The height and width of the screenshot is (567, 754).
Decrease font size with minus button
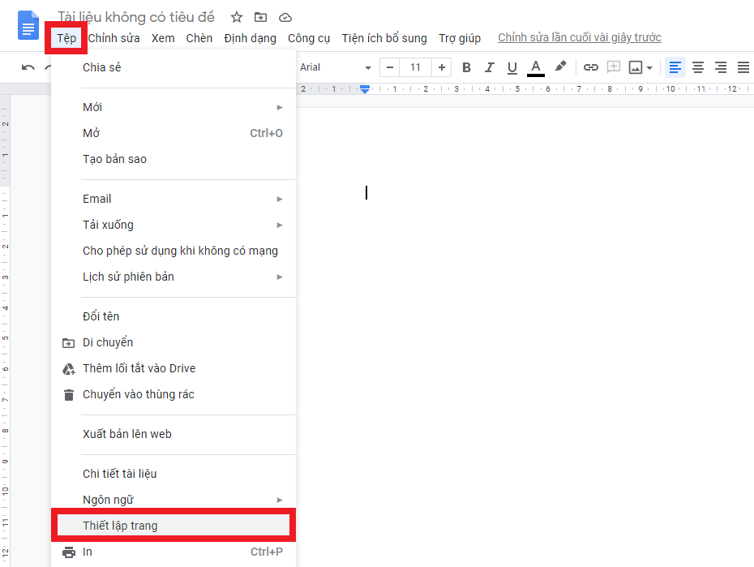point(390,67)
